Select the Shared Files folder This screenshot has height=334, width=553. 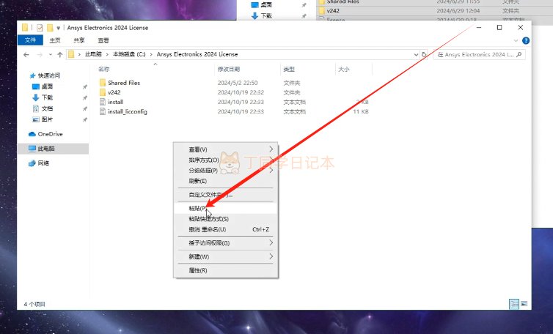pyautogui.click(x=124, y=83)
